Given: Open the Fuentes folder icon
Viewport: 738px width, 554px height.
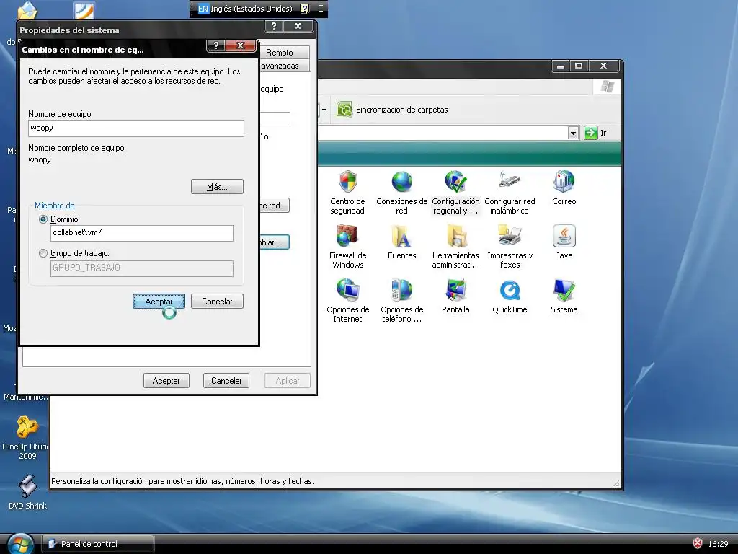Looking at the screenshot, I should click(x=401, y=236).
